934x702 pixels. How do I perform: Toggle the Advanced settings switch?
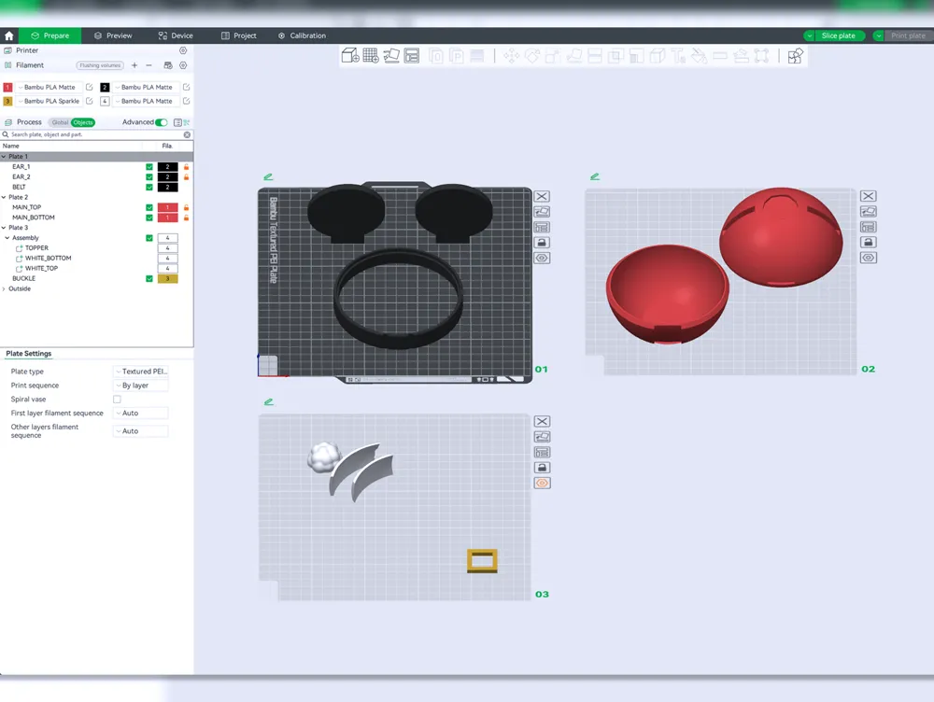click(162, 122)
